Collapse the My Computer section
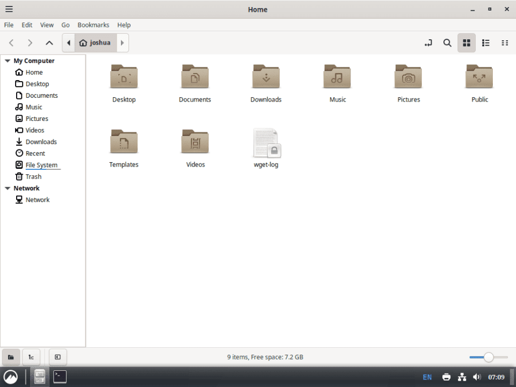The width and height of the screenshot is (516, 387). point(7,61)
